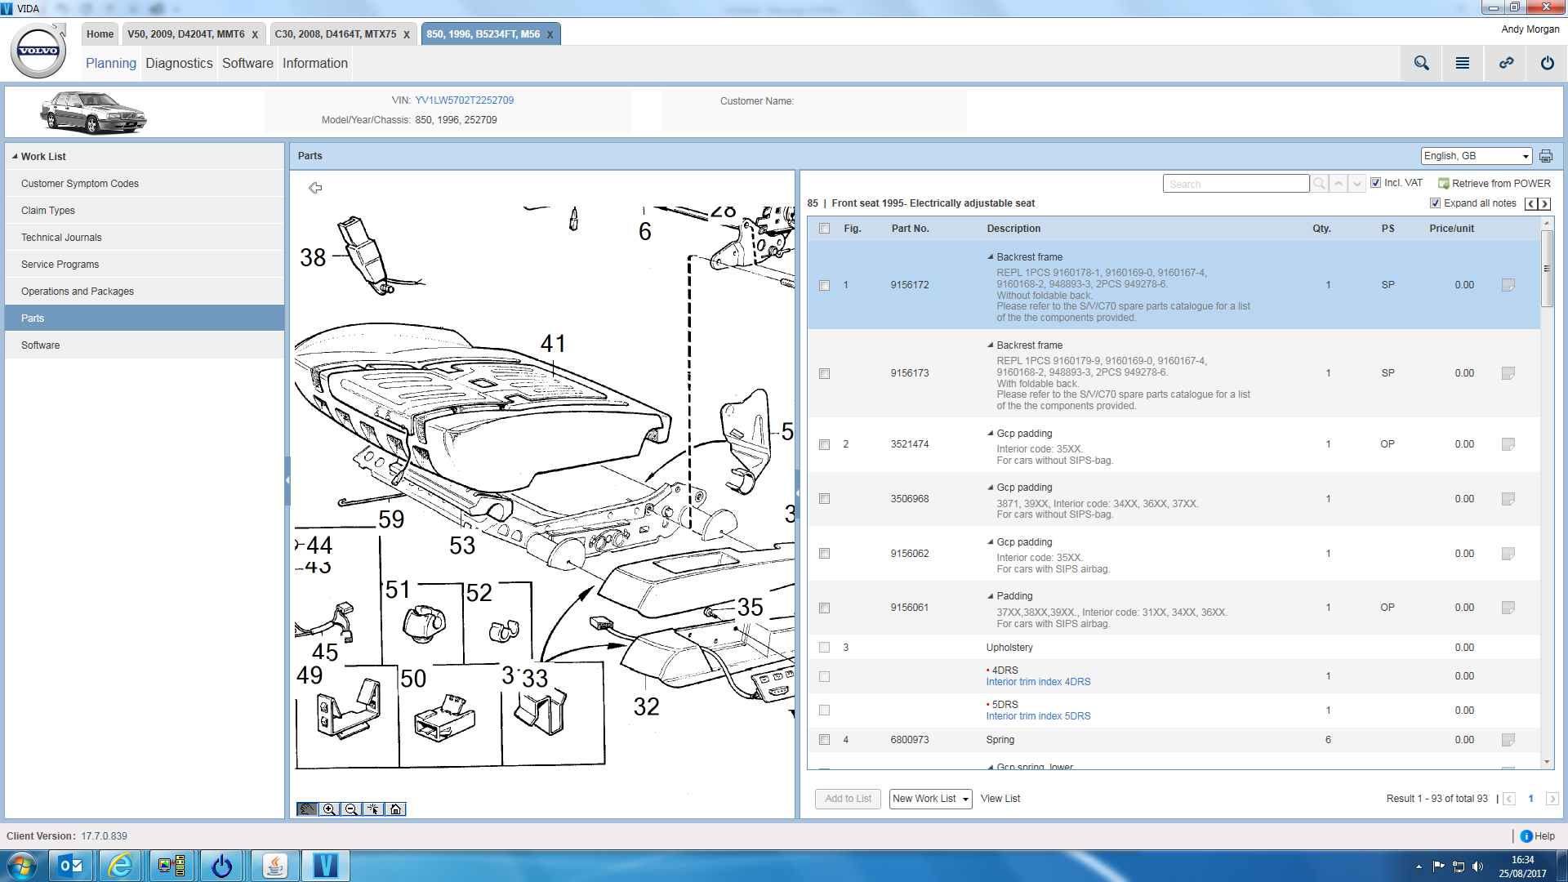The height and width of the screenshot is (882, 1568).
Task: Click the link chain icon in the top toolbar
Action: [1506, 63]
